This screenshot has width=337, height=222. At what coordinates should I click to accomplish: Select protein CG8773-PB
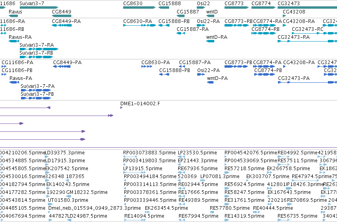click(238, 63)
